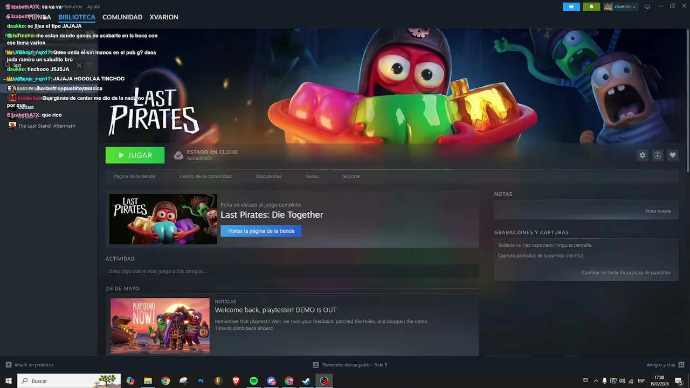Click the microphone system tray icon

point(604,381)
